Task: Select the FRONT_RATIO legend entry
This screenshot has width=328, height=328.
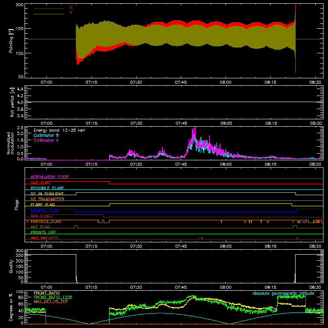Action: (x=47, y=293)
